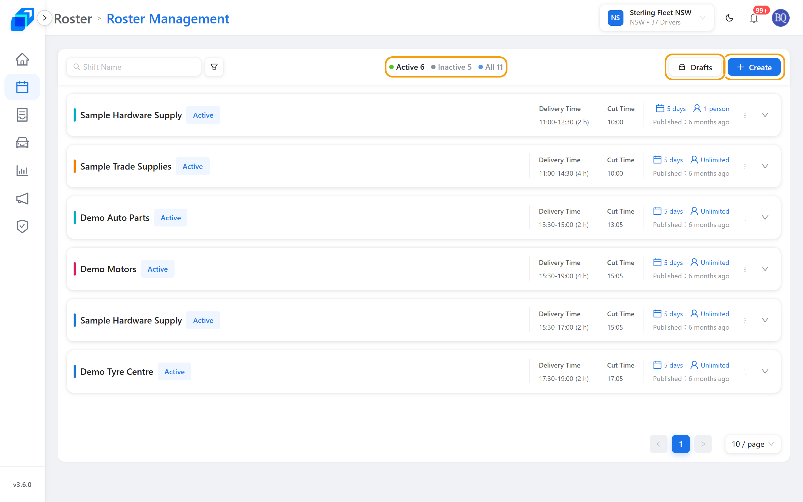Click delivery time 17:30-19:00 (2 h)

click(564, 378)
